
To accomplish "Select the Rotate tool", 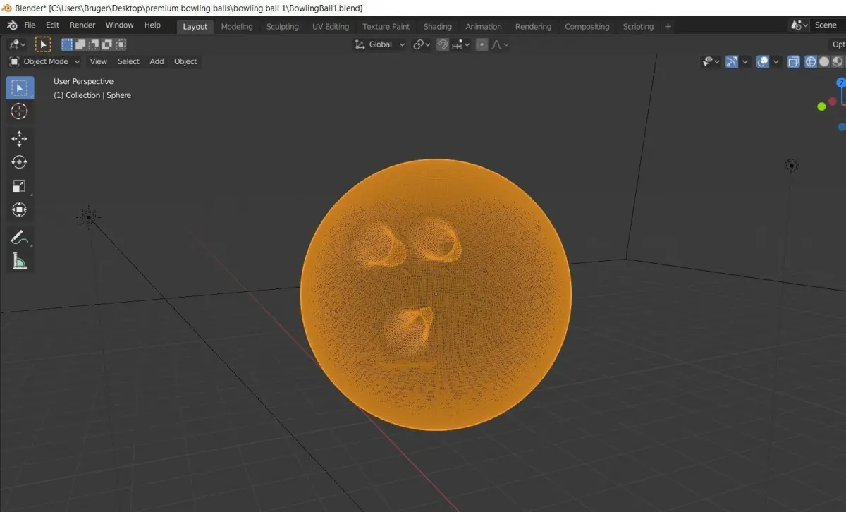I will [x=20, y=162].
